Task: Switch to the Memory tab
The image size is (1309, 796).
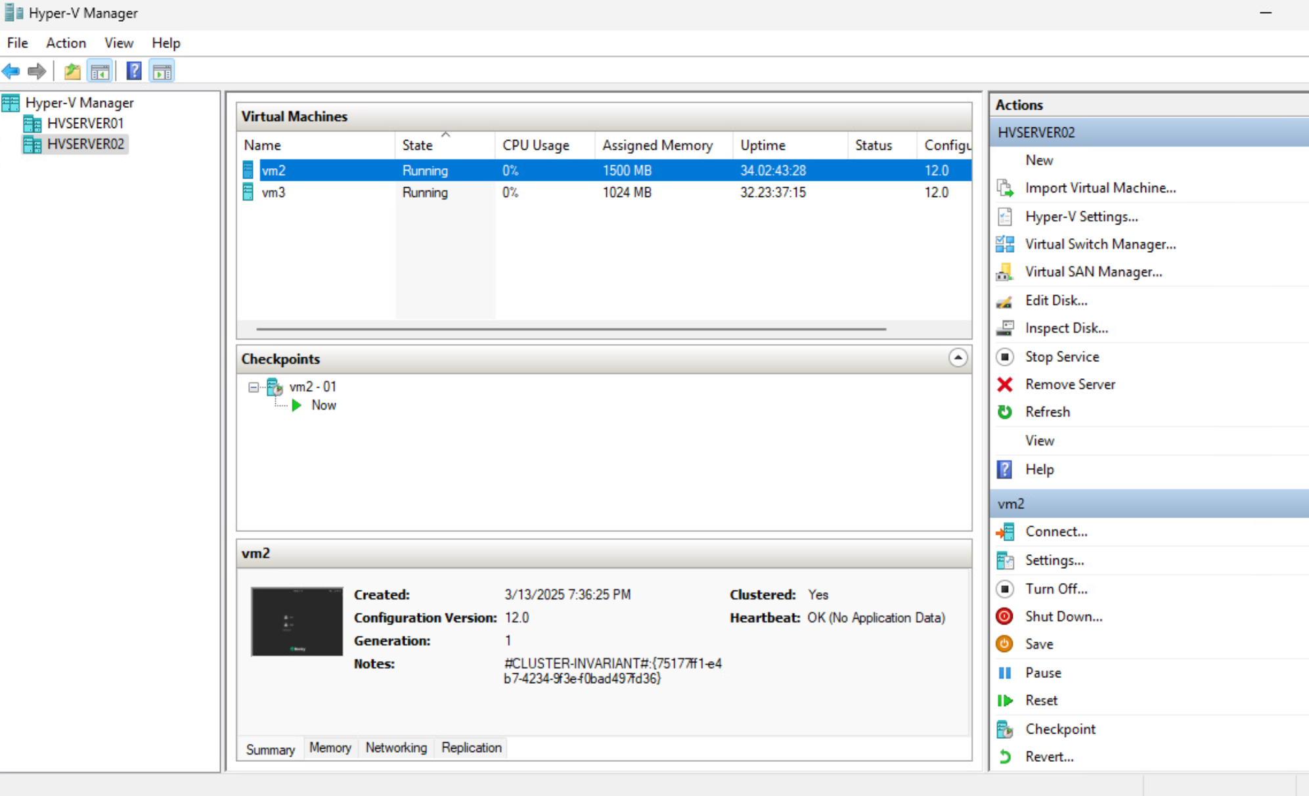Action: (x=330, y=748)
